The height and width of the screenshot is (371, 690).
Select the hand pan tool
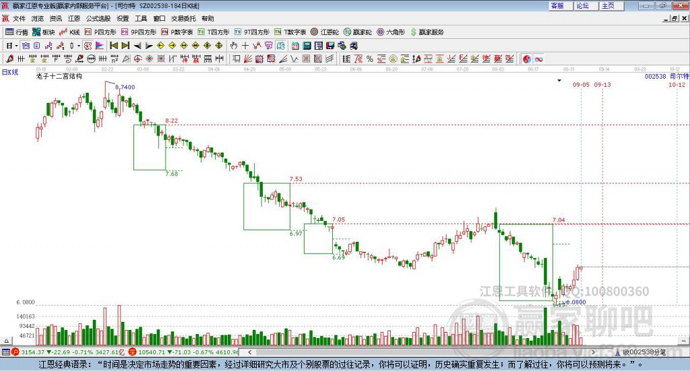click(x=234, y=45)
